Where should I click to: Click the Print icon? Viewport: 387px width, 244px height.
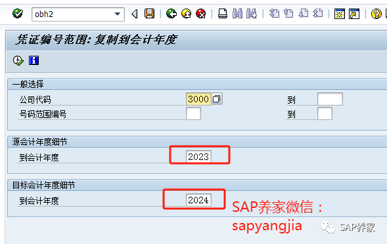(223, 14)
